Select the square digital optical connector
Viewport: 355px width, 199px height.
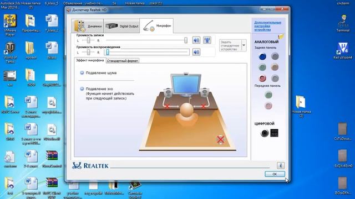[x=274, y=133]
